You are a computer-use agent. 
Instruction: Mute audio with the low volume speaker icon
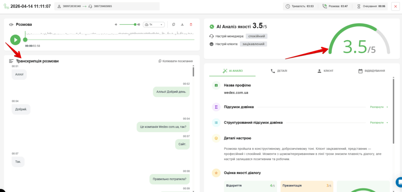(116, 25)
